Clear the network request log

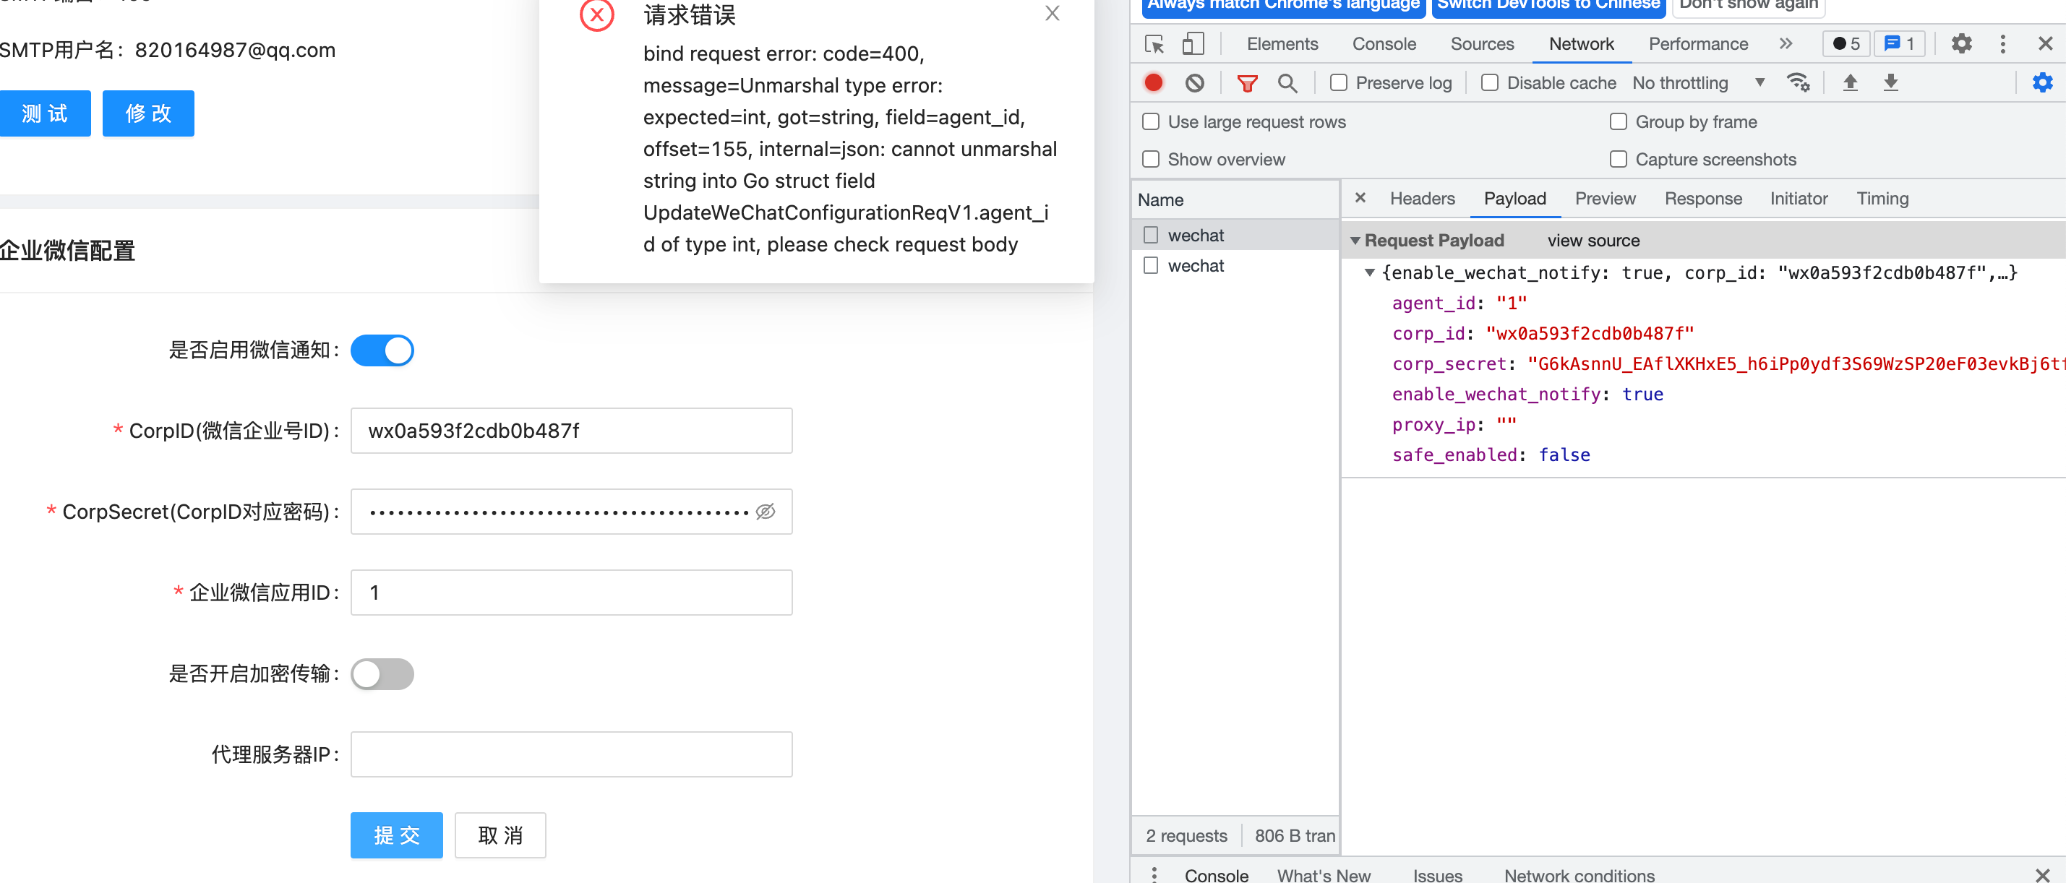(1195, 82)
